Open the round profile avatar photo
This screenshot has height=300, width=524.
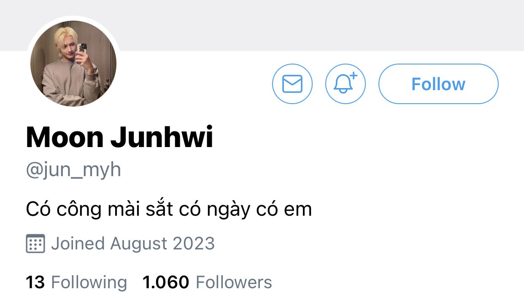[73, 63]
